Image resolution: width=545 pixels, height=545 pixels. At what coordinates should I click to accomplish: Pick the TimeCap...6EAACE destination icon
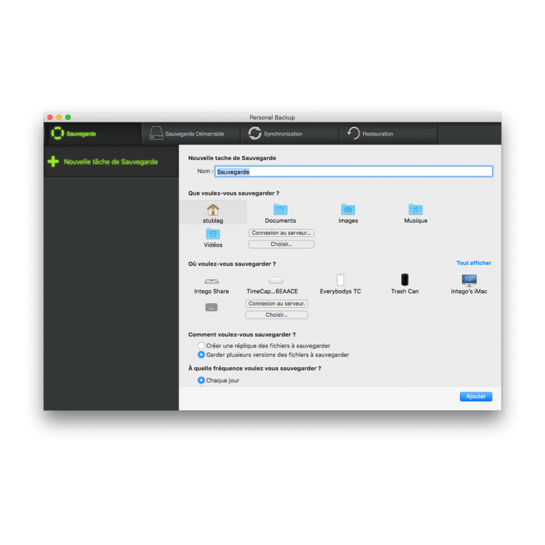pyautogui.click(x=276, y=280)
